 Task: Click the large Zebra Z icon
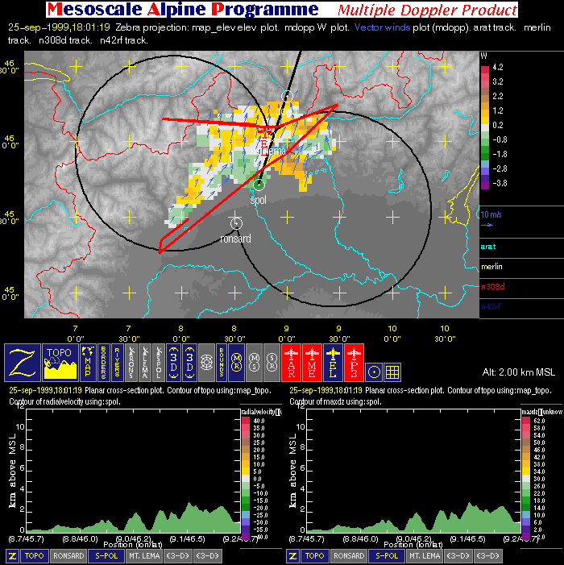[23, 363]
